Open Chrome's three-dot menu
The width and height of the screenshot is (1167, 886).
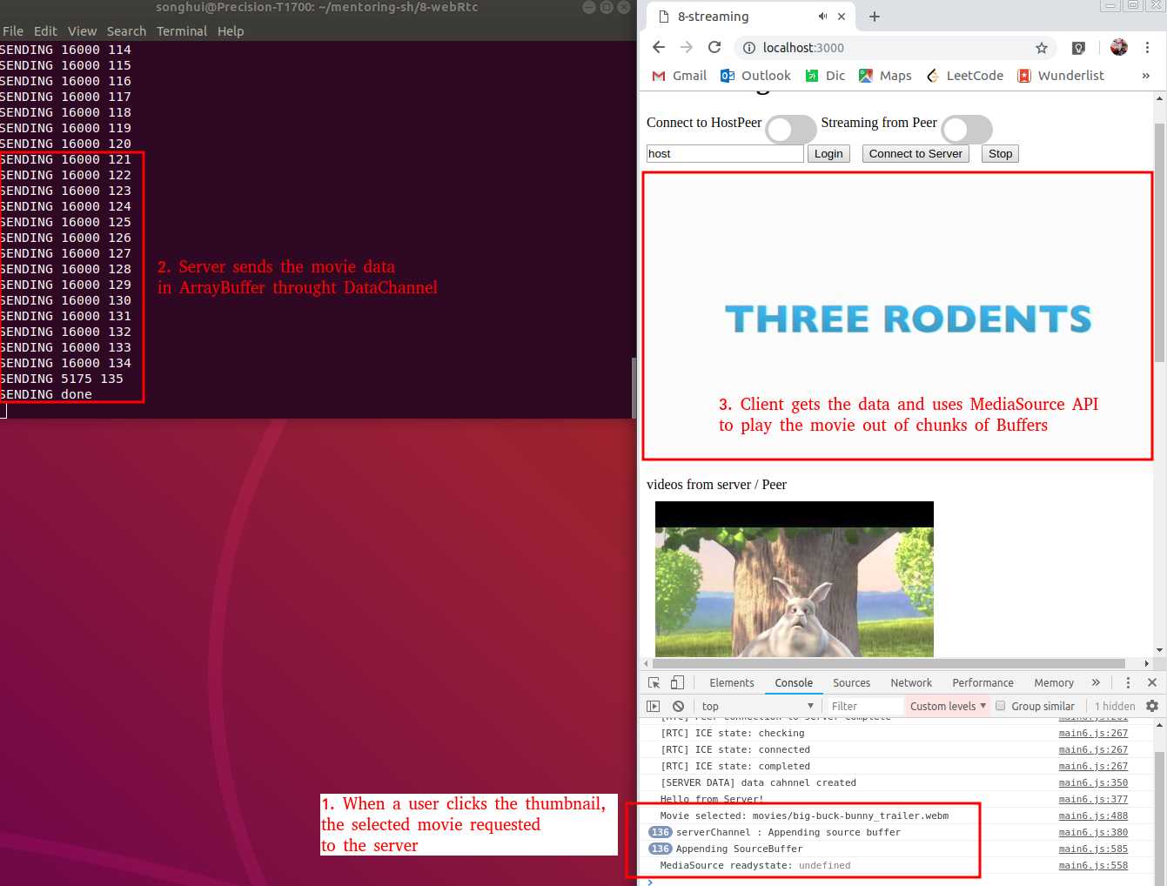tap(1148, 48)
